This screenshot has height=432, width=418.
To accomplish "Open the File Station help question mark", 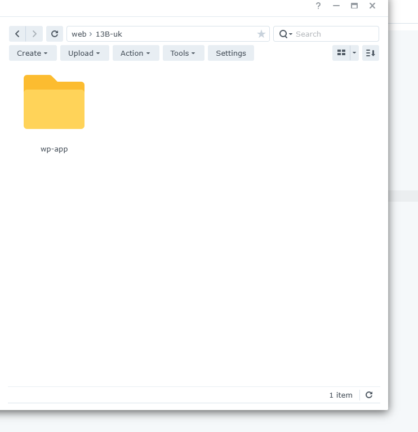I will pos(318,6).
